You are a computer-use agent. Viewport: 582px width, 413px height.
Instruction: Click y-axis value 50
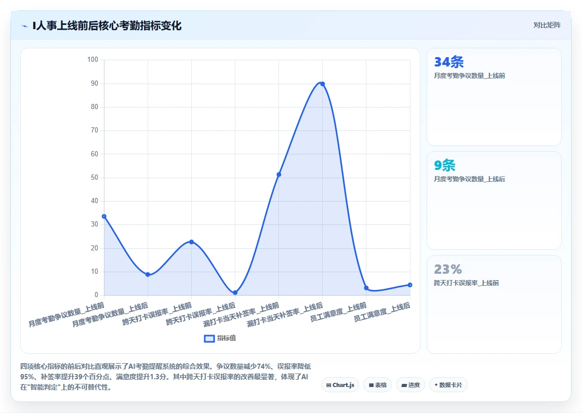[x=94, y=177]
